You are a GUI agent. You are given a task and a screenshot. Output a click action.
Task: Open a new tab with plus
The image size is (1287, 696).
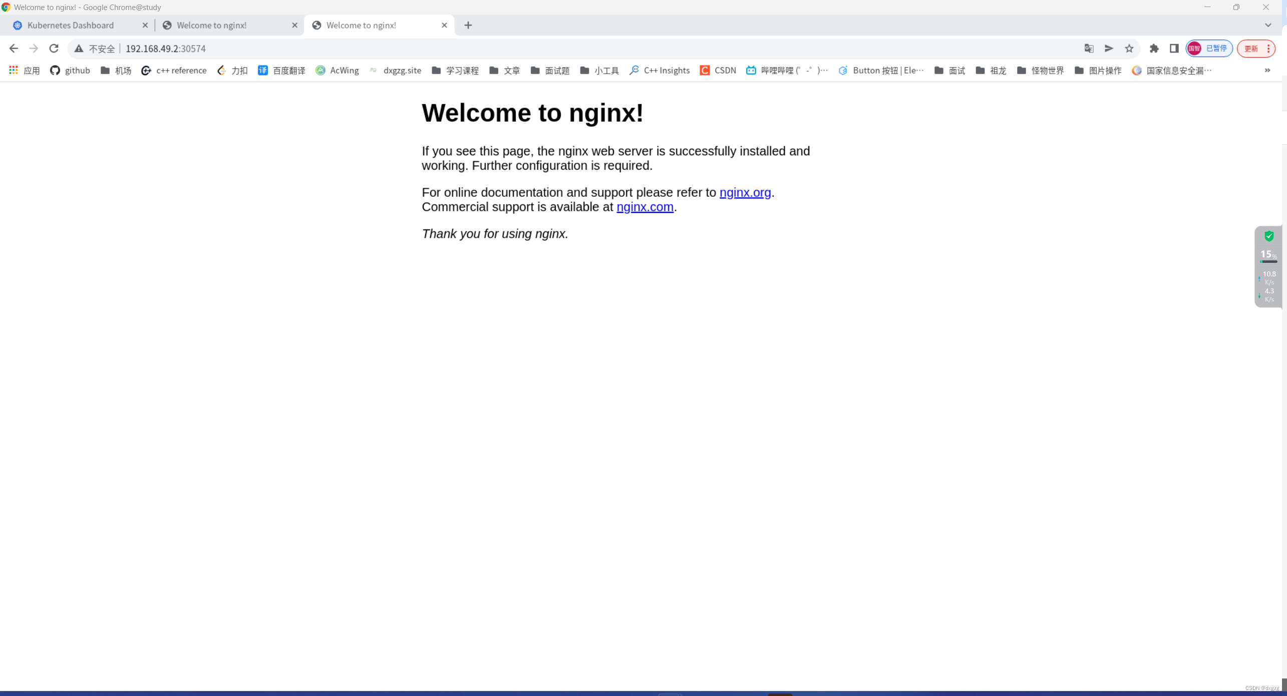point(468,25)
